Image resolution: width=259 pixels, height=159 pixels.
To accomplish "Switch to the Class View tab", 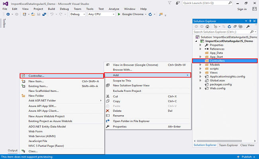I will pos(247,145).
